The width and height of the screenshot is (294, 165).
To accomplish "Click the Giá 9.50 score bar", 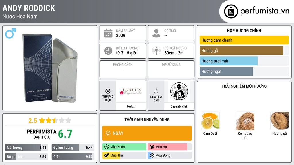I will [73, 157].
